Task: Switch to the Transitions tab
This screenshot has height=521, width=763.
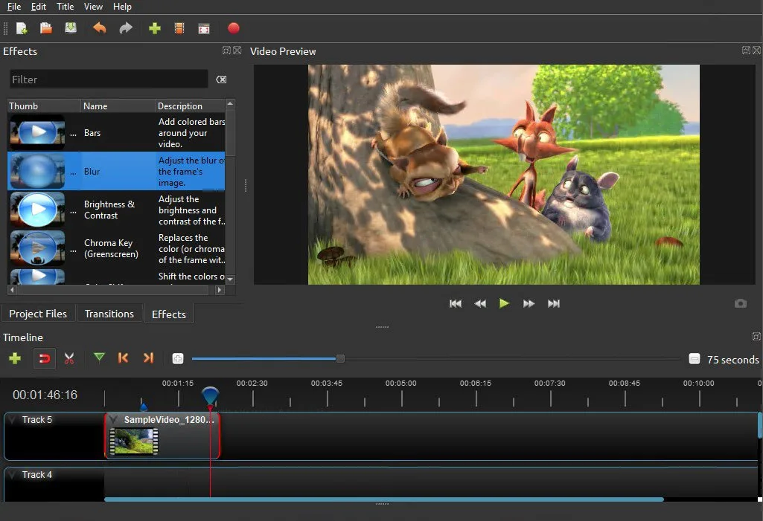Action: [109, 313]
